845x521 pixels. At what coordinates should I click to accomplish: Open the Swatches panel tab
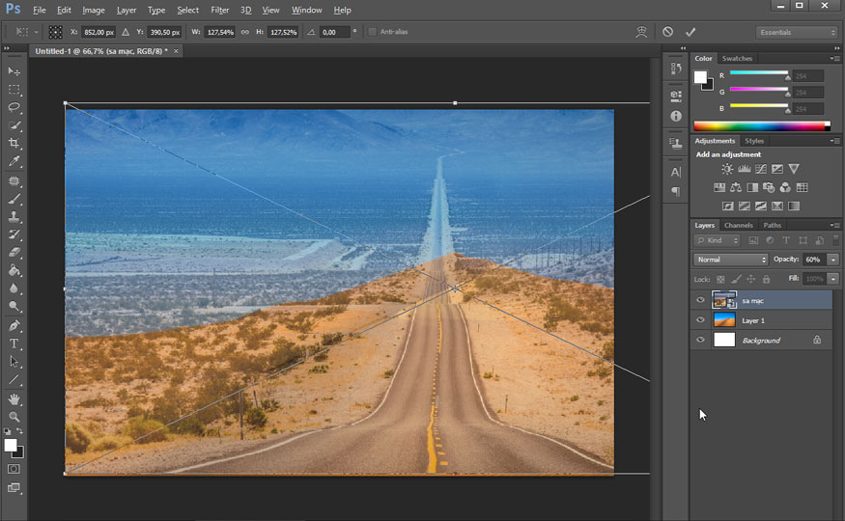tap(737, 59)
